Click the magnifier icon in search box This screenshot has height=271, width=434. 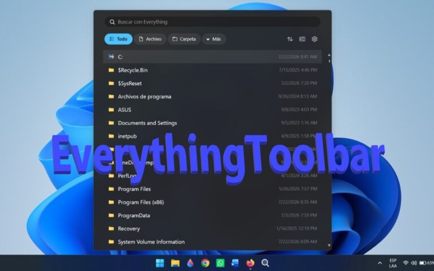coord(112,22)
